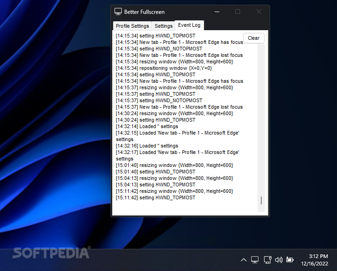Click log line '[15:01:40] setting HWND_TOPMOST'
This screenshot has width=337, height=271.
tap(156, 172)
